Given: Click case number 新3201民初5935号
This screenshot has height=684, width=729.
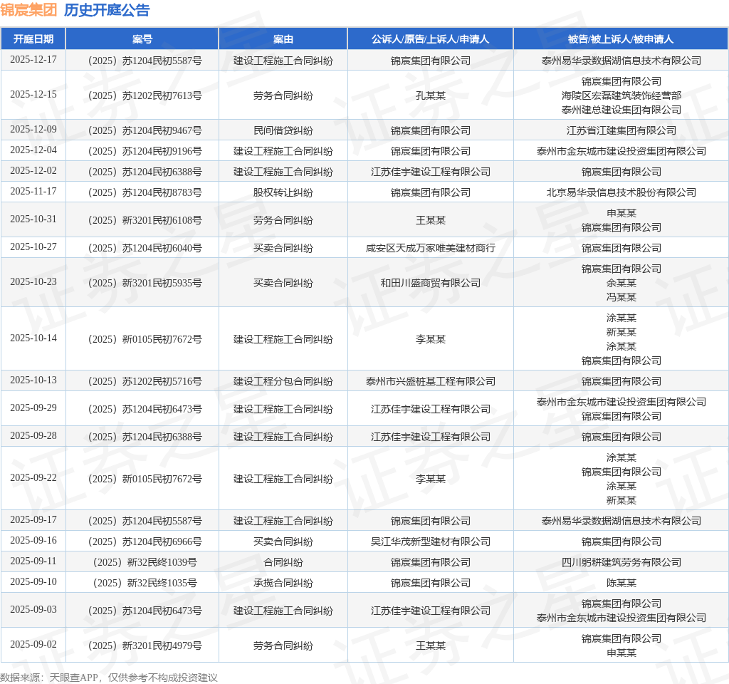Looking at the screenshot, I should (x=145, y=283).
